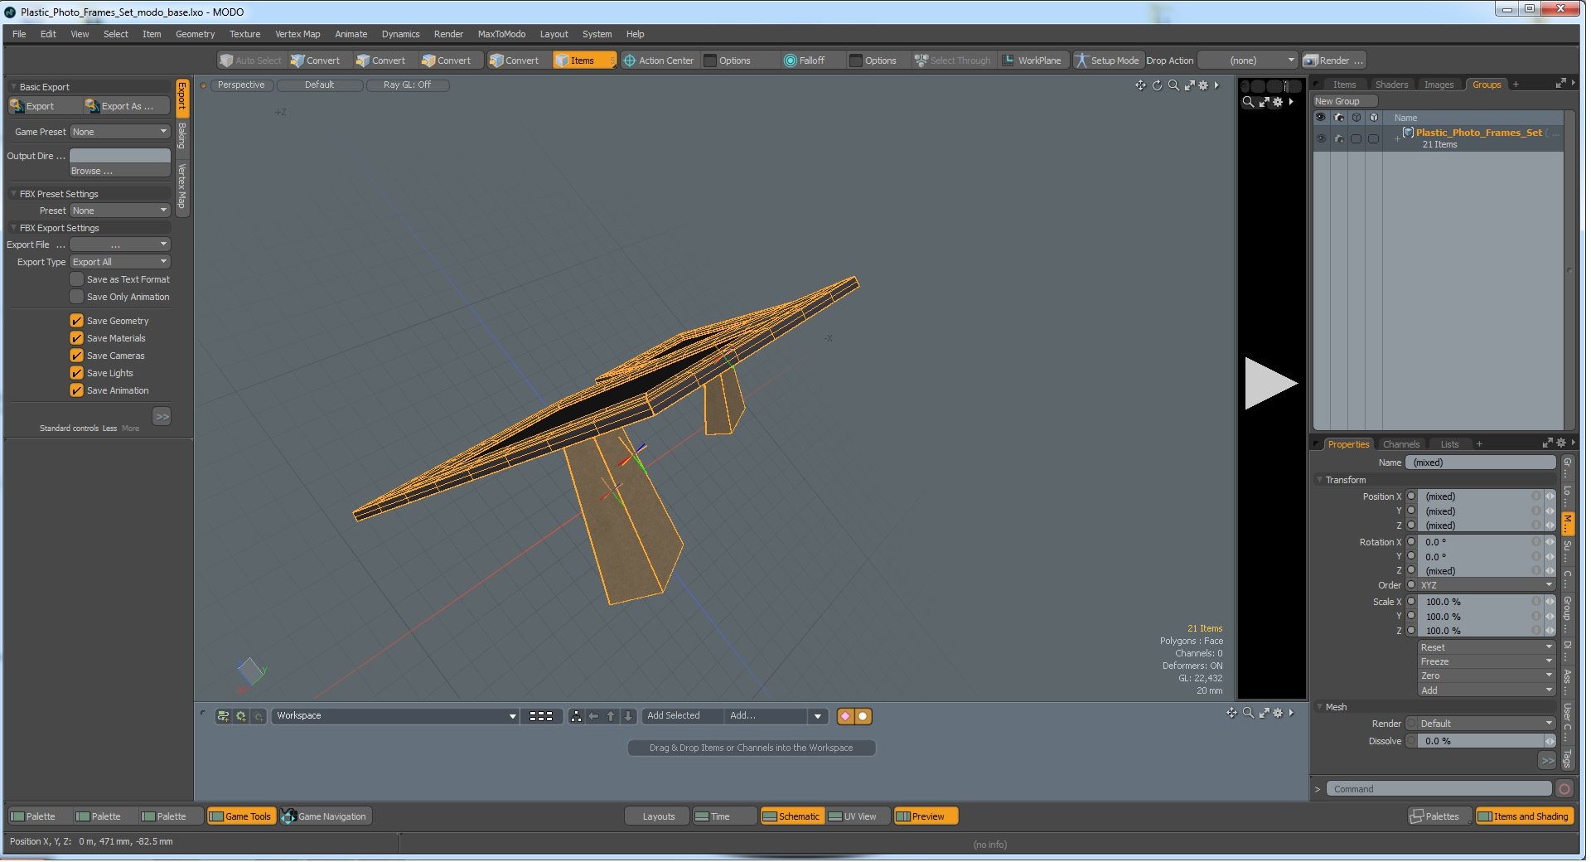Open the MaxToModo menu

click(501, 34)
